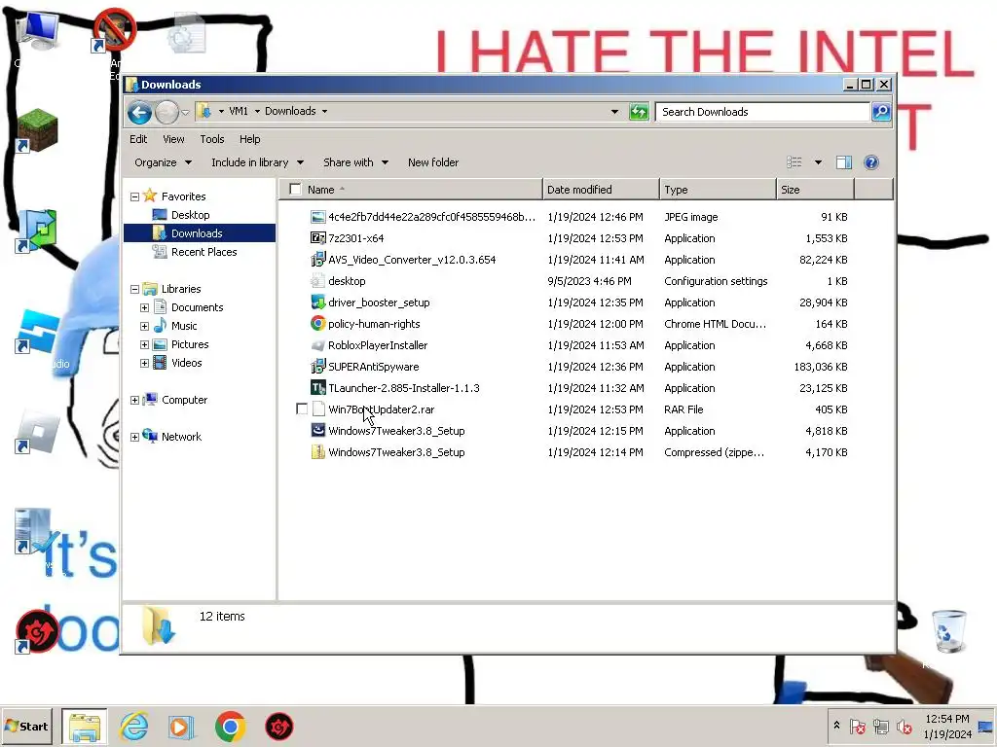The image size is (997, 747).
Task: Open the Recycle Bin on desktop
Action: (948, 631)
